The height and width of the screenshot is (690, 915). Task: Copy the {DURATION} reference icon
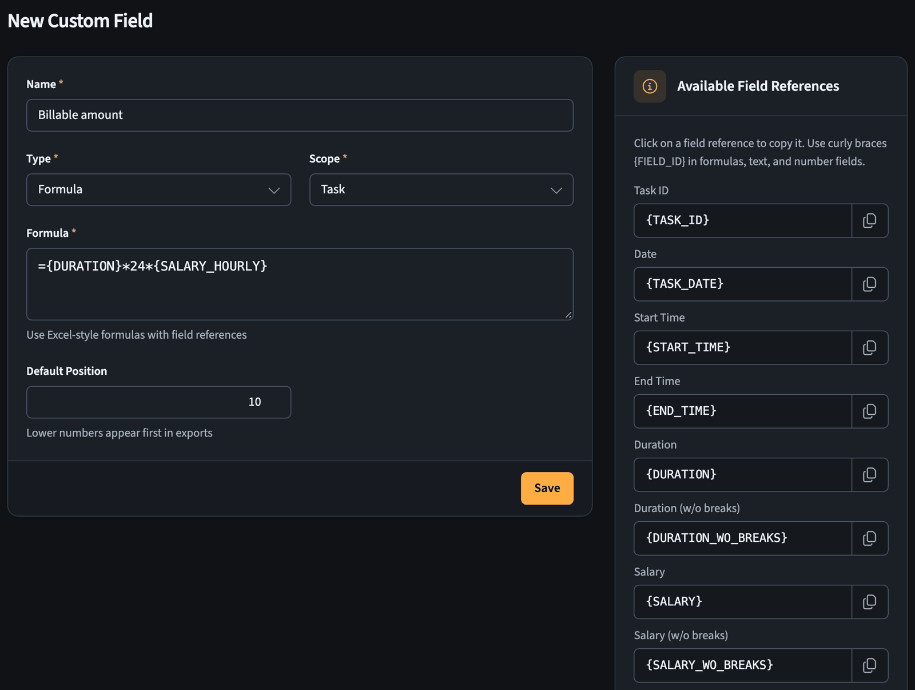coord(870,475)
